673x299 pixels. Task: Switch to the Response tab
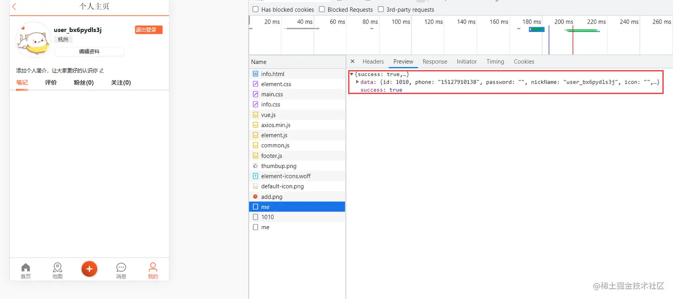[435, 61]
